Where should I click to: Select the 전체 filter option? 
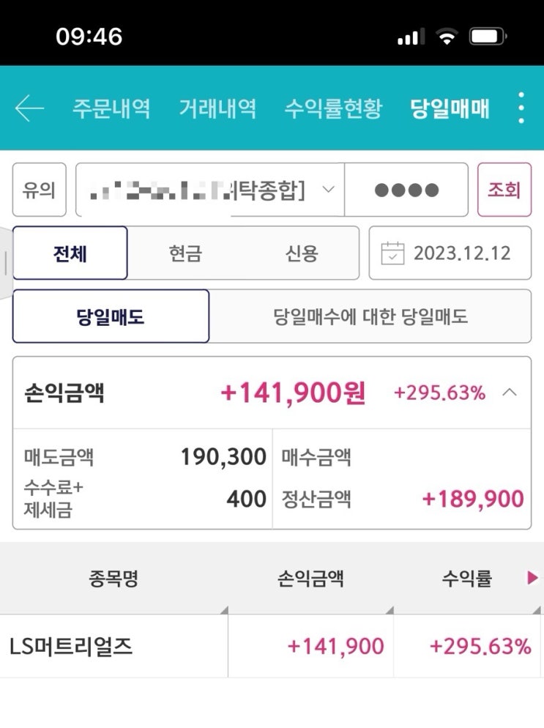click(70, 253)
